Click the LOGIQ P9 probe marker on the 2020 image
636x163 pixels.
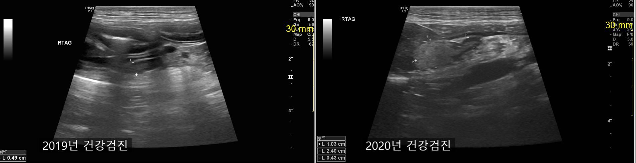click(404, 10)
